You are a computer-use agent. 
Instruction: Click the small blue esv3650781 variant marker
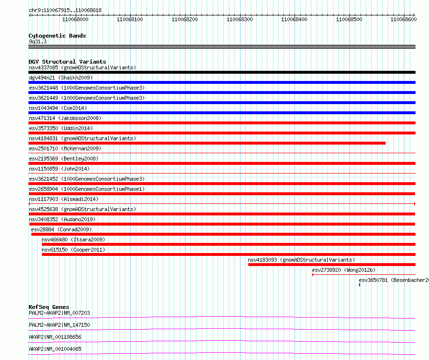pos(360,285)
